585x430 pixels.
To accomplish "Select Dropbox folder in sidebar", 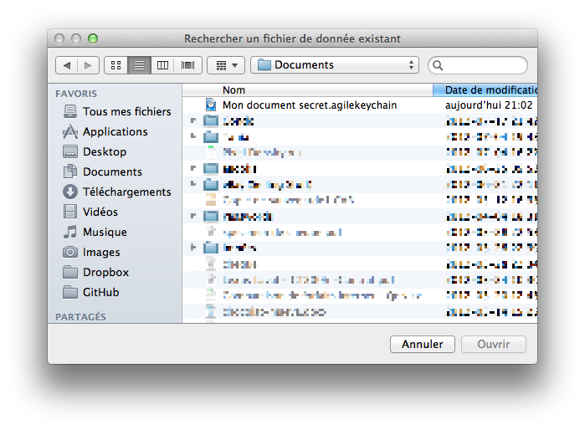I will coord(96,272).
